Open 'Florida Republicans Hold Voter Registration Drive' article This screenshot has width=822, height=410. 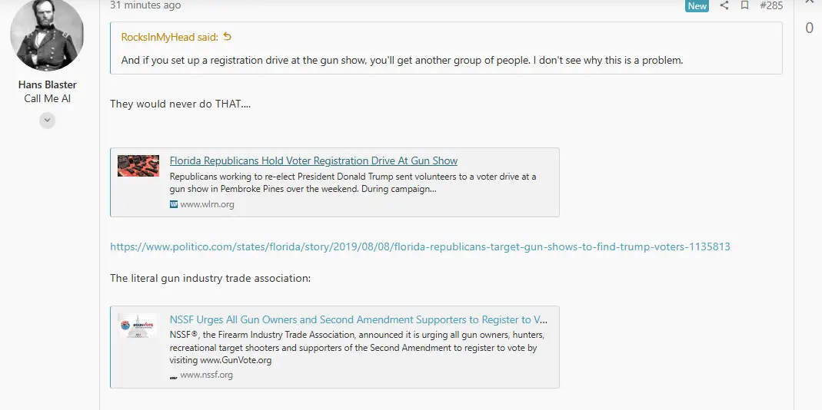click(x=313, y=160)
